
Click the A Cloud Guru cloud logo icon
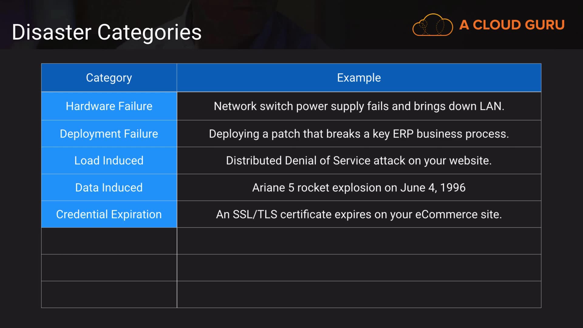click(x=432, y=25)
